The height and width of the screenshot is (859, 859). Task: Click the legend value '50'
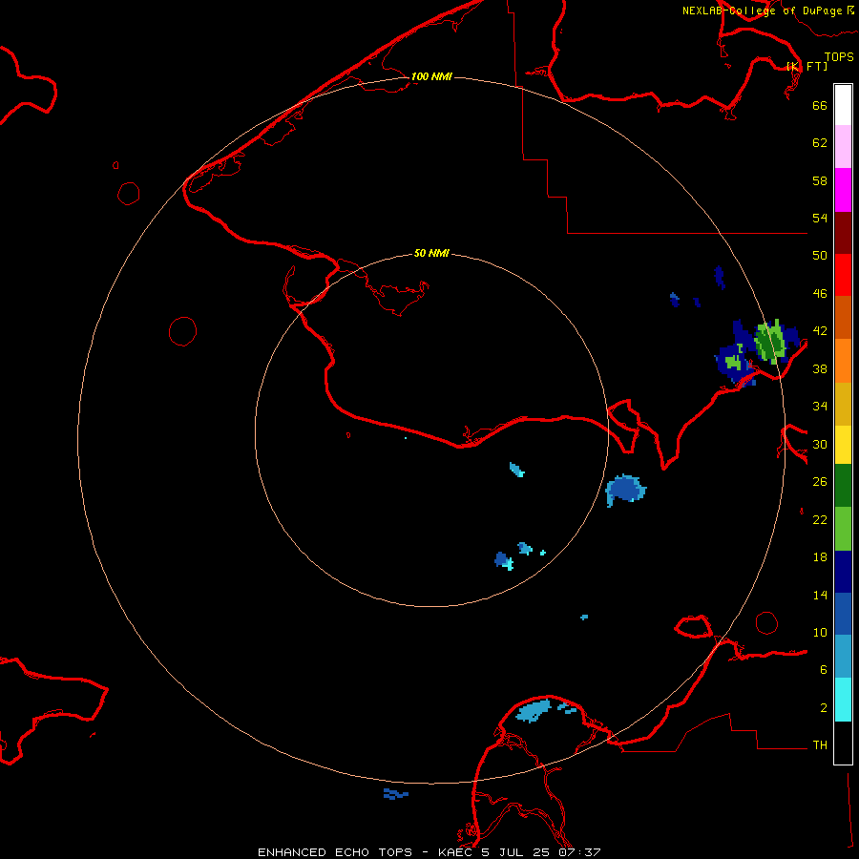click(x=820, y=256)
